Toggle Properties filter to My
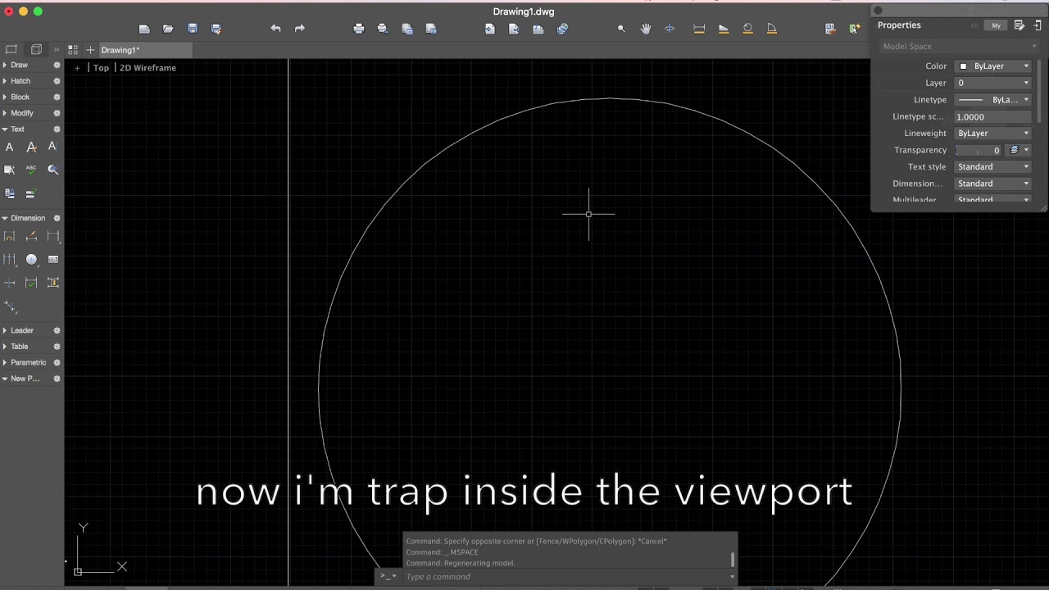This screenshot has height=590, width=1049. 996,25
